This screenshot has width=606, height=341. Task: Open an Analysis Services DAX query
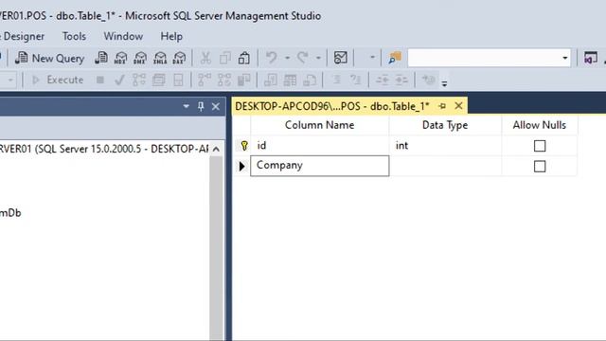click(179, 58)
